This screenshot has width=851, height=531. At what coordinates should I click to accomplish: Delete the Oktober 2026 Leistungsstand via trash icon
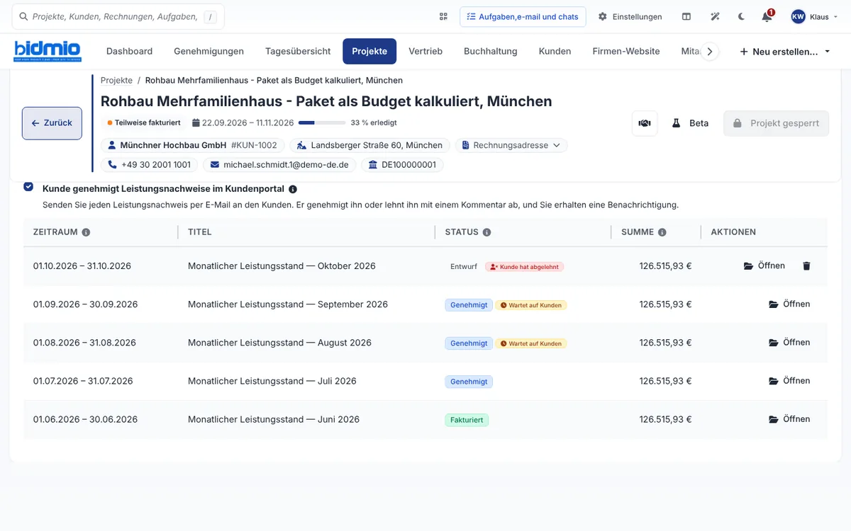pyautogui.click(x=806, y=266)
